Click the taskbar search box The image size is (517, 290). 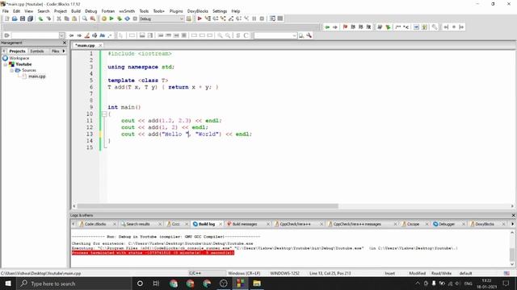click(x=74, y=284)
